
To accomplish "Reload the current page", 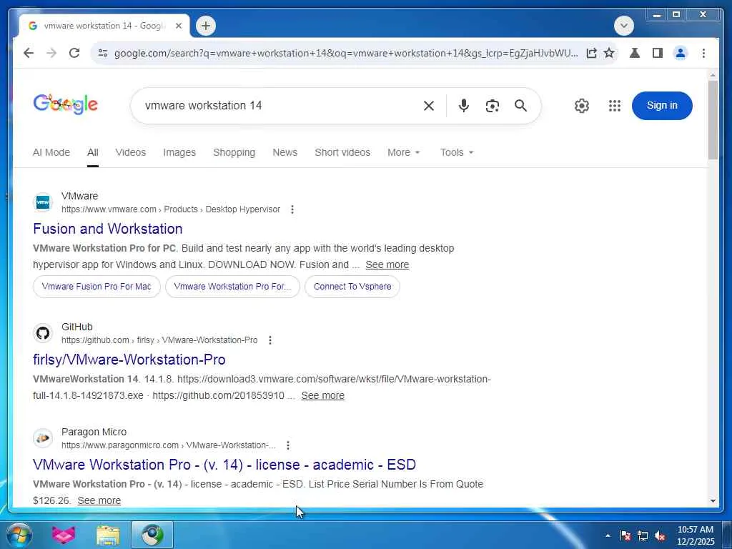I will (74, 53).
